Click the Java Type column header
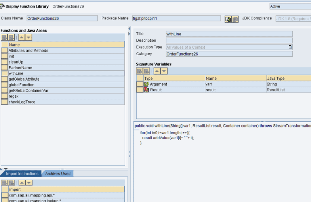This screenshot has width=311, height=202. [289, 78]
